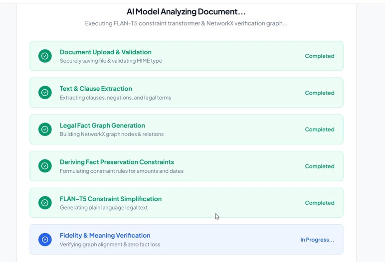Click 'Building NetworkX graph nodes & relations' text
385x262 pixels.
[x=112, y=134]
